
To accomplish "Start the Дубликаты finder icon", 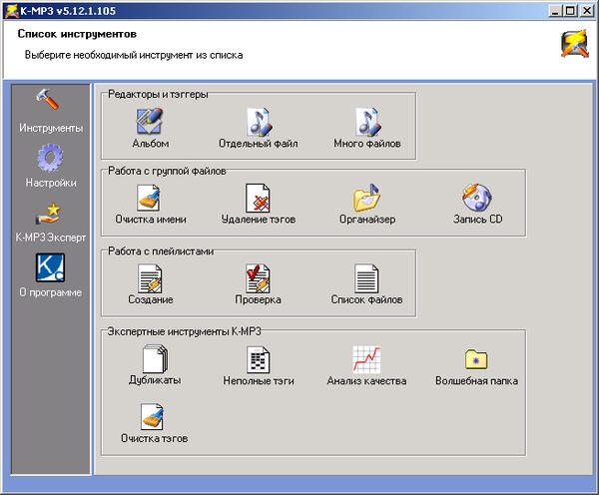I will tap(155, 358).
